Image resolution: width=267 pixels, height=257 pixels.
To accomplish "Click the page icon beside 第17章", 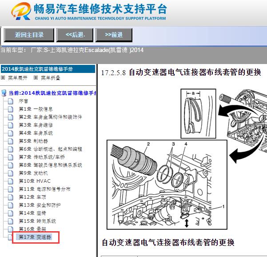I will 10,237.
